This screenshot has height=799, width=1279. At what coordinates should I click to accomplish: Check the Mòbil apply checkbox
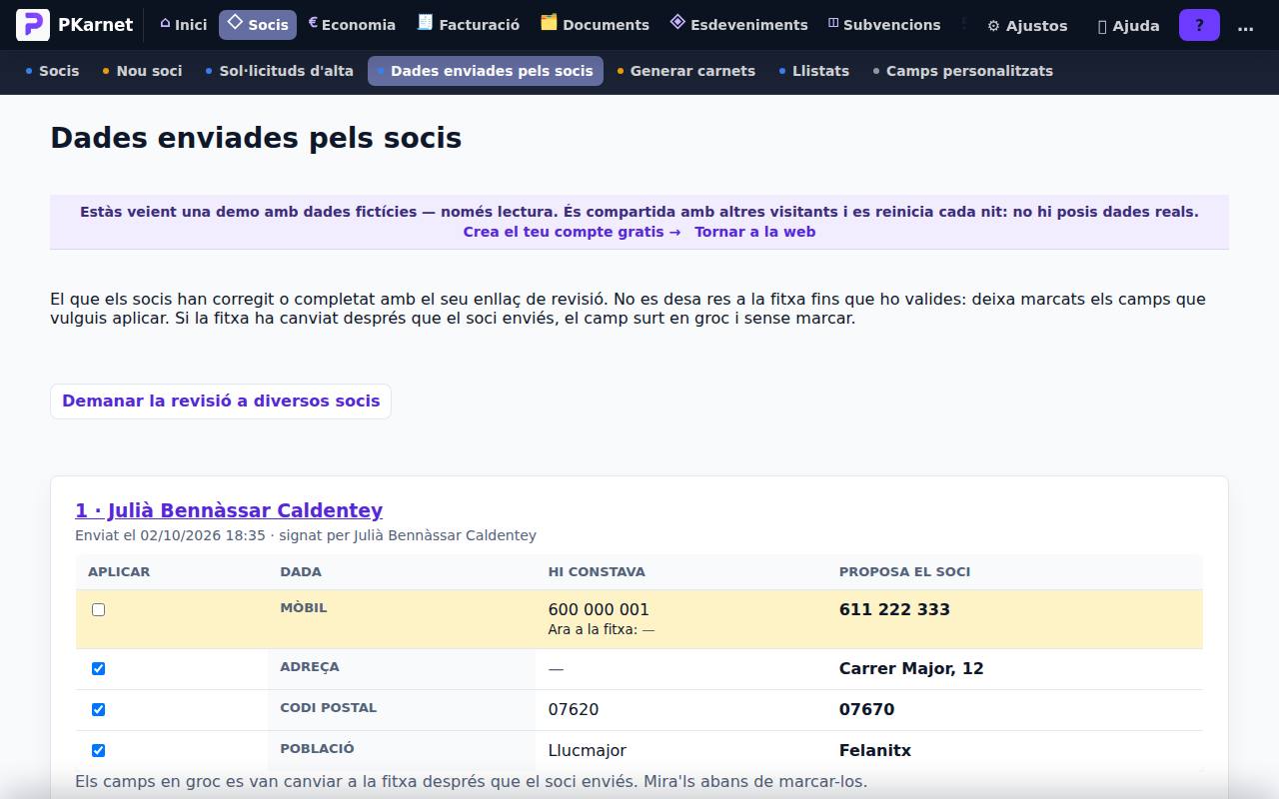pos(98,609)
